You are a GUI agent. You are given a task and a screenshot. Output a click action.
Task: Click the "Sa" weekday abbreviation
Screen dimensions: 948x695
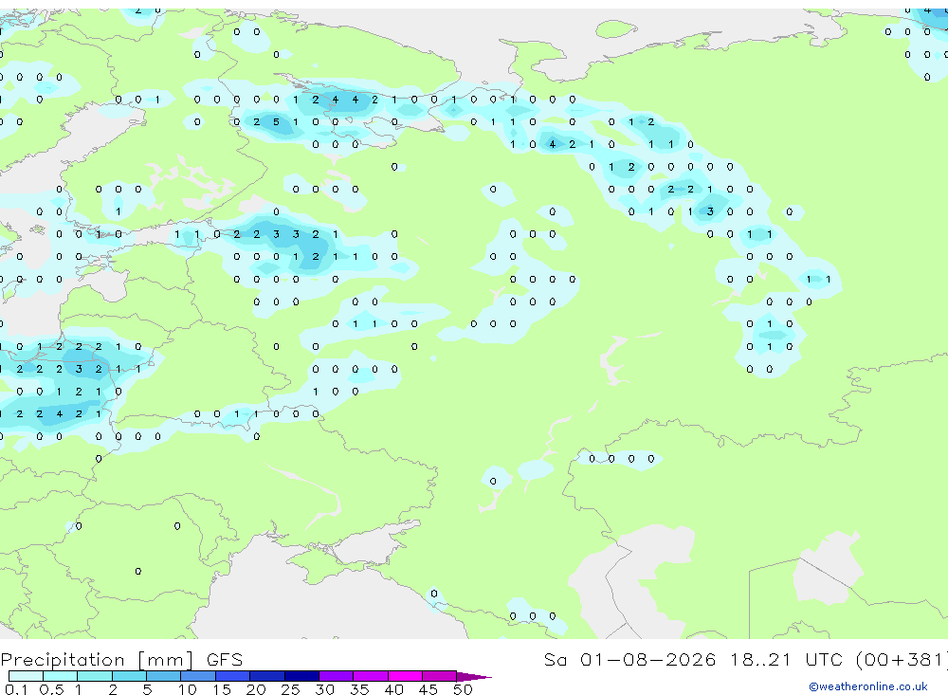pos(555,659)
